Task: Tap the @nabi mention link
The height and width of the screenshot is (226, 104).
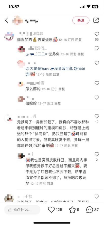Action: click(x=79, y=69)
